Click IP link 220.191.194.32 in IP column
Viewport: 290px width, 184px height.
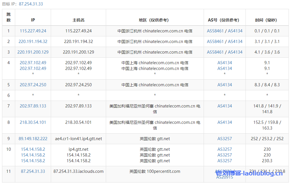(33, 42)
